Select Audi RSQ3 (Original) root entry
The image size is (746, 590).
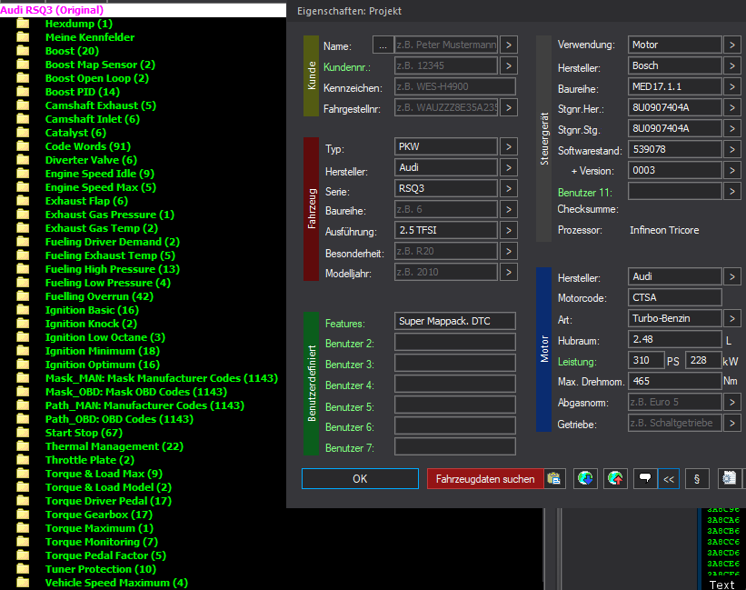(x=52, y=10)
